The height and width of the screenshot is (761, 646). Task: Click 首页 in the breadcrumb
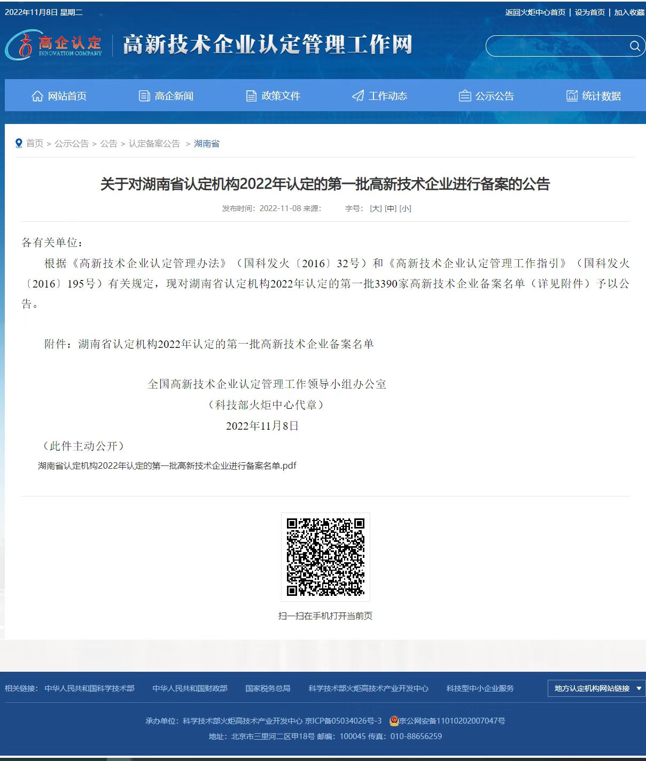[35, 143]
